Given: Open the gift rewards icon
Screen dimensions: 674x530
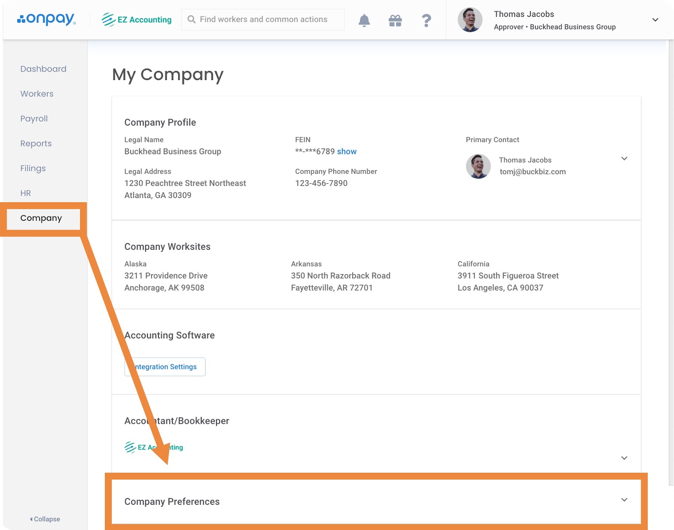Looking at the screenshot, I should [395, 20].
